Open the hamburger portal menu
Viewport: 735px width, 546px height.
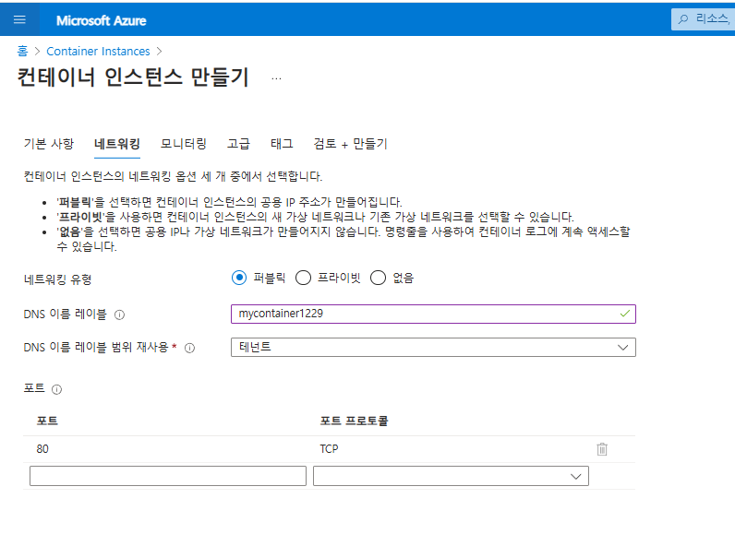(x=19, y=19)
